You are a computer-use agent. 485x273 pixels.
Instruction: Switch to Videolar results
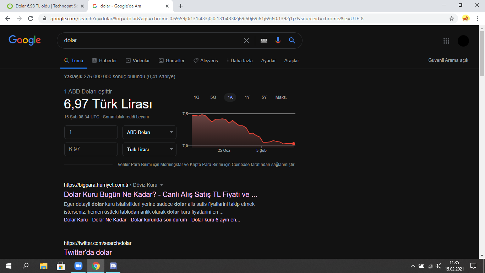tap(138, 61)
